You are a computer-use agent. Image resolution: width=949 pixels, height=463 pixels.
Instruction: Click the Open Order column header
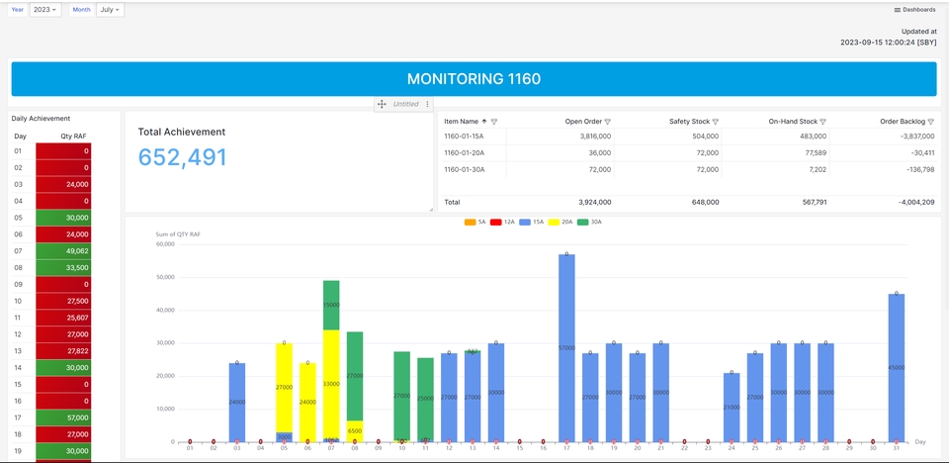(583, 122)
